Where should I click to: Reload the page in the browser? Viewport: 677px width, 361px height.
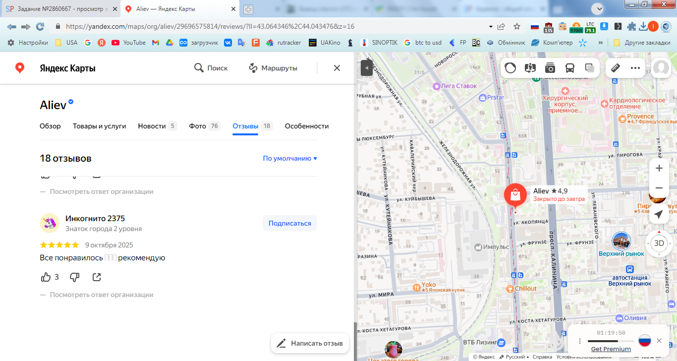point(40,26)
